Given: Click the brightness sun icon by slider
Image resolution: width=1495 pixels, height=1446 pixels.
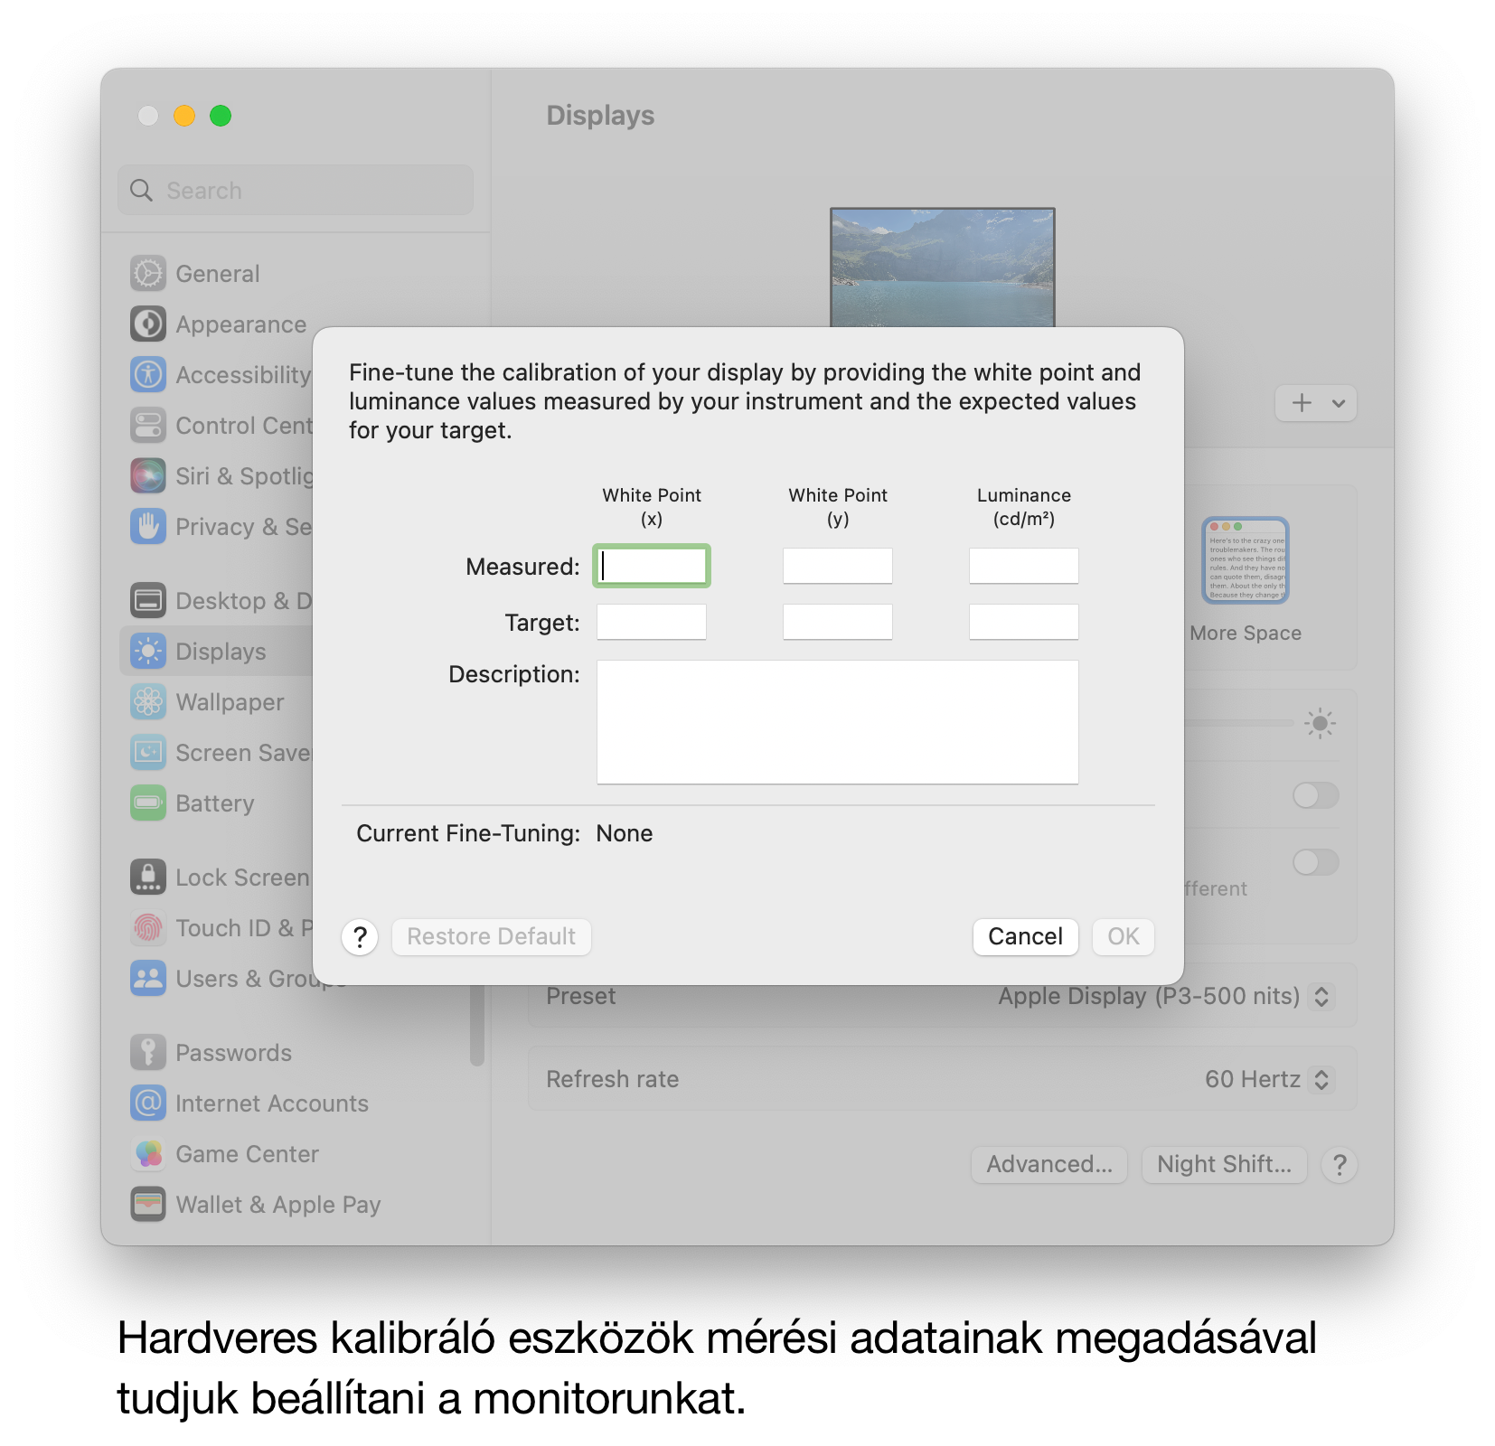Looking at the screenshot, I should coord(1320,723).
